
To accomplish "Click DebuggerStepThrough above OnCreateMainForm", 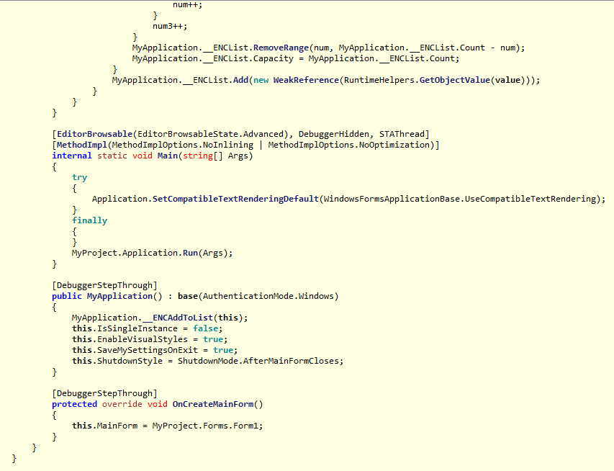I will 104,393.
